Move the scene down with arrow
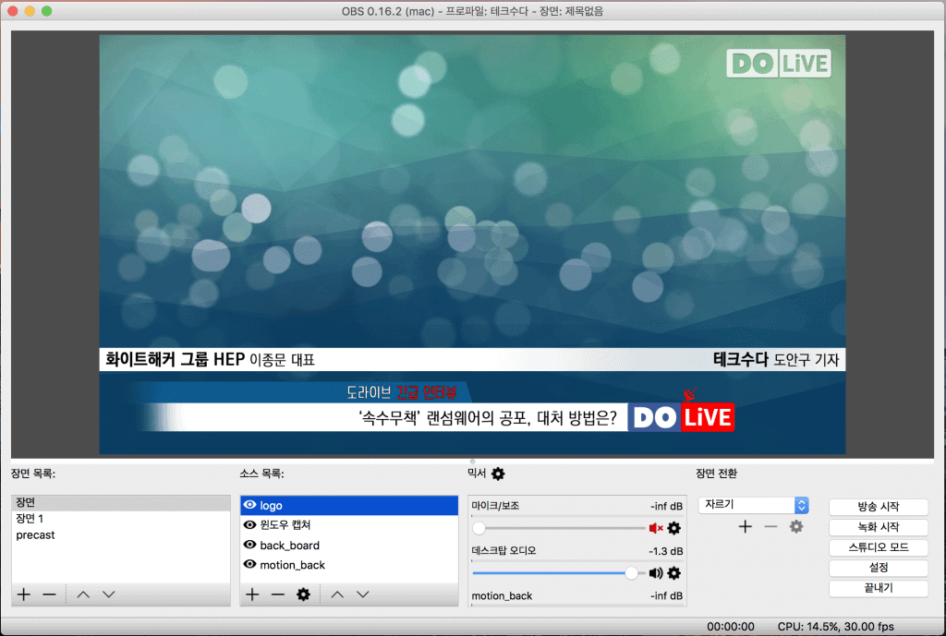946x636 pixels. point(109,594)
